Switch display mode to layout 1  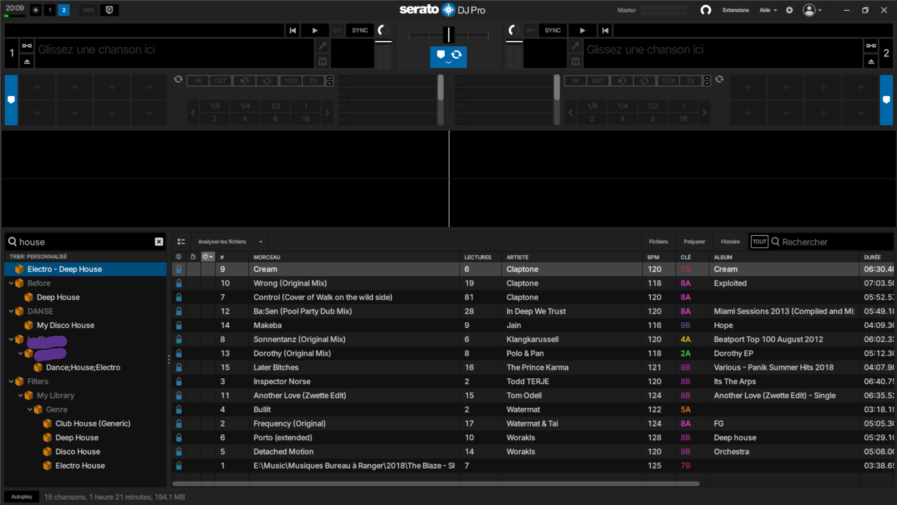tap(50, 10)
